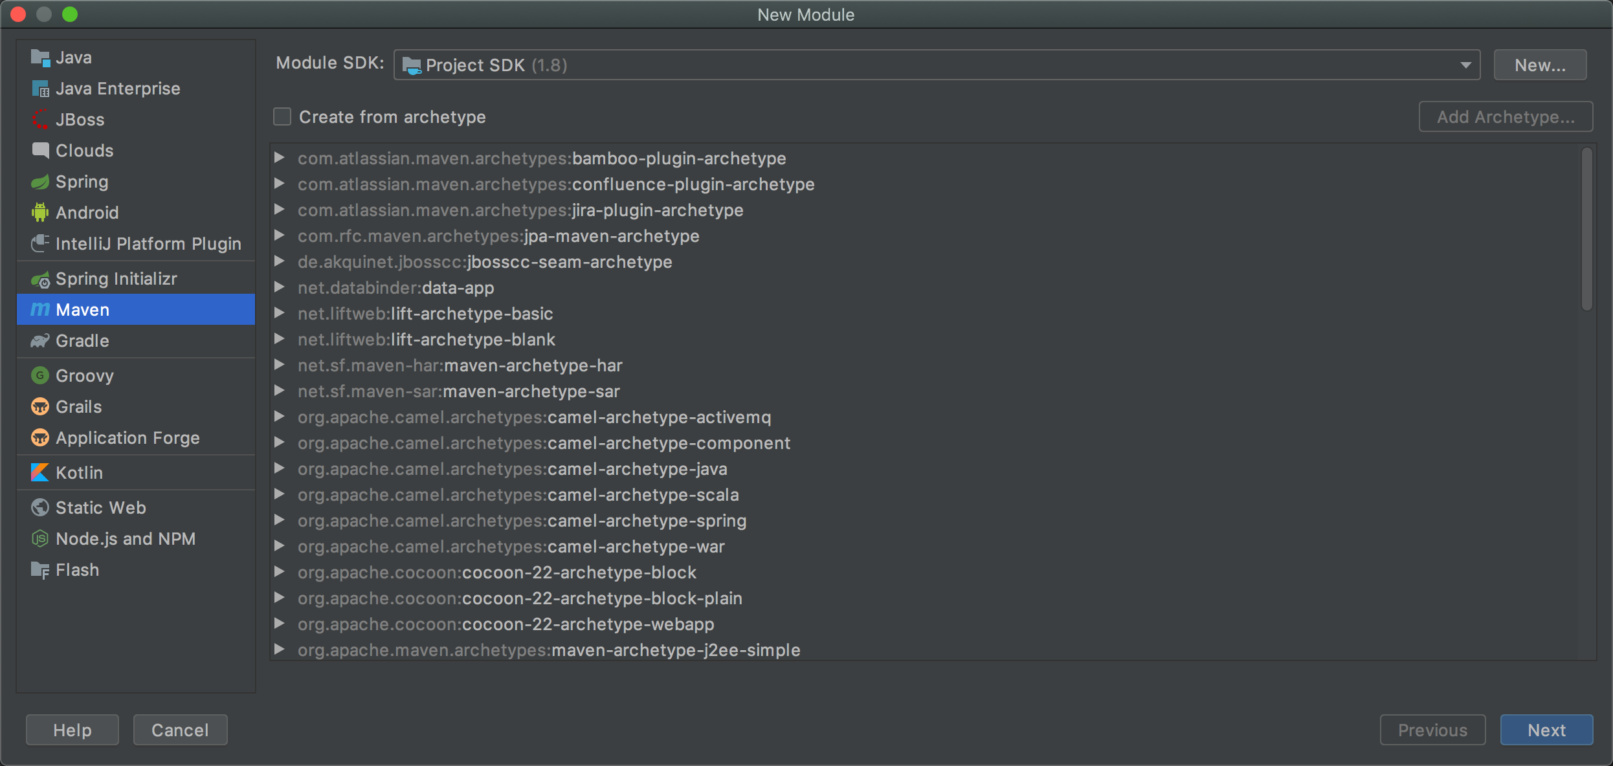Click the Grails icon

tap(39, 406)
